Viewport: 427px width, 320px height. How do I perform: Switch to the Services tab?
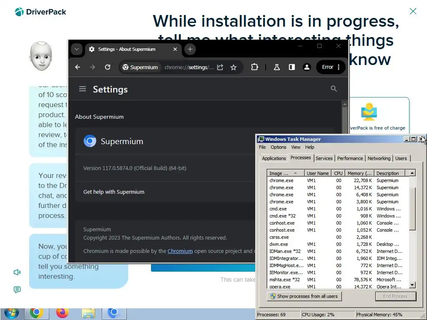(x=324, y=158)
